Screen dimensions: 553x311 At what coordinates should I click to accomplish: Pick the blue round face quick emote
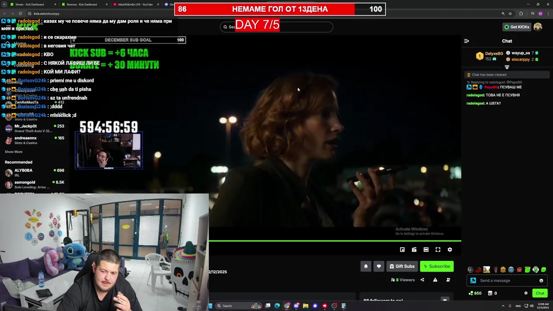point(511,270)
